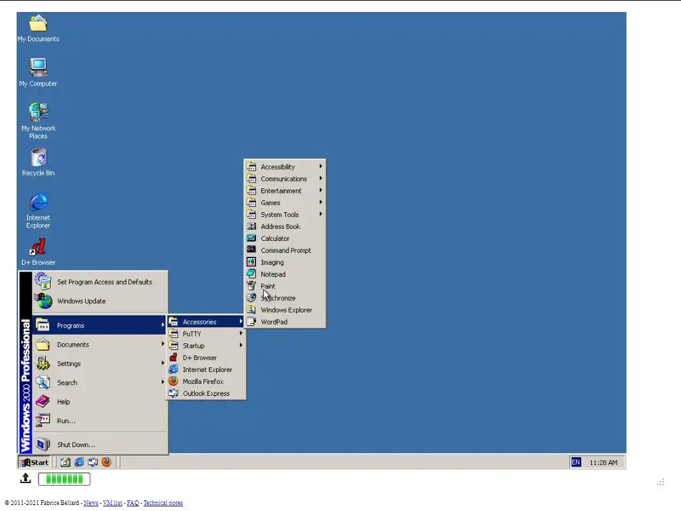Expand the Communications submenu

click(285, 178)
